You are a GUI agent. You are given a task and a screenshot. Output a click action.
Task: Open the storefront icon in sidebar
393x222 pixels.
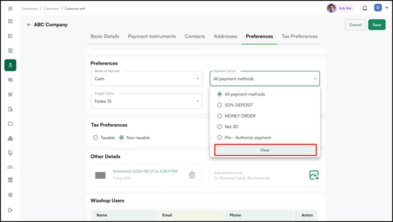pos(11,180)
